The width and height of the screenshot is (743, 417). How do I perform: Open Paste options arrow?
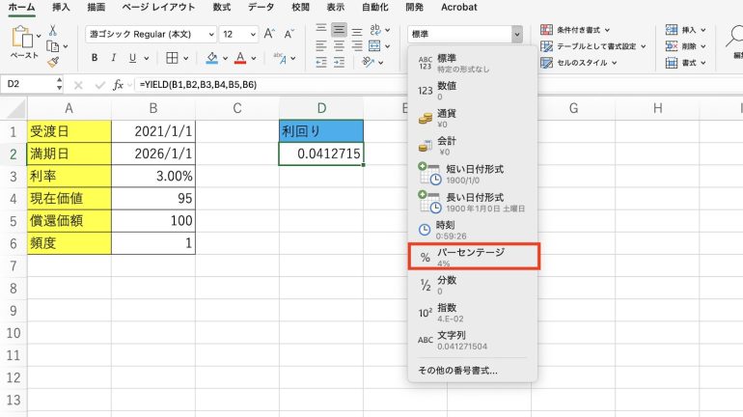39,36
